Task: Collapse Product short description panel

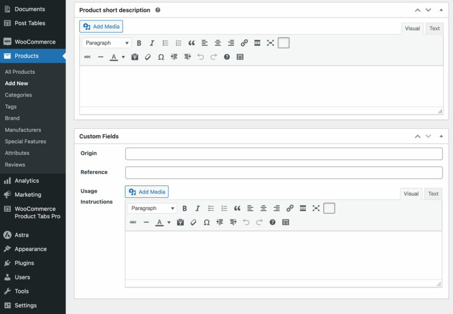Action: pyautogui.click(x=441, y=10)
